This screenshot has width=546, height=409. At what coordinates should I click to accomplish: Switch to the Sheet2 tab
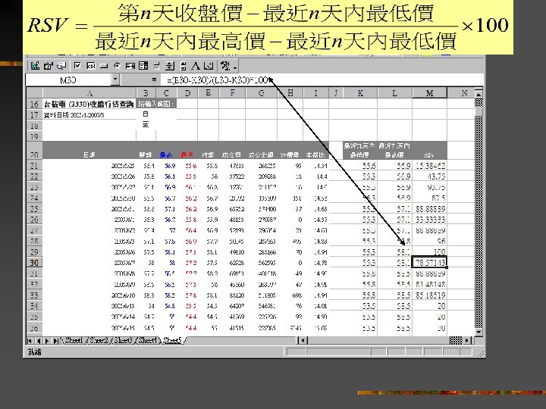98,340
